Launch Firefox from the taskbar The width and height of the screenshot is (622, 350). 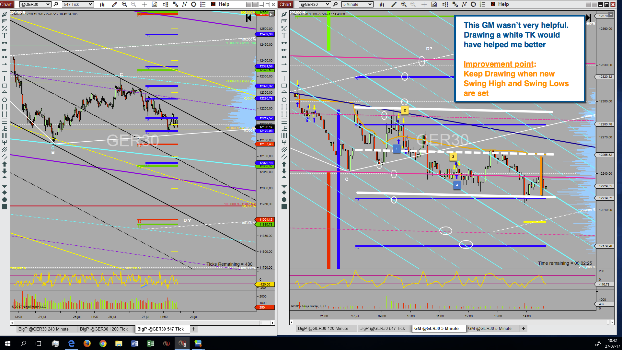point(87,344)
